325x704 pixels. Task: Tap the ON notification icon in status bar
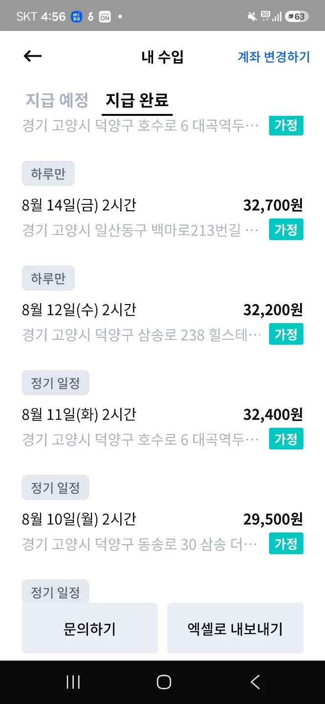pyautogui.click(x=105, y=17)
